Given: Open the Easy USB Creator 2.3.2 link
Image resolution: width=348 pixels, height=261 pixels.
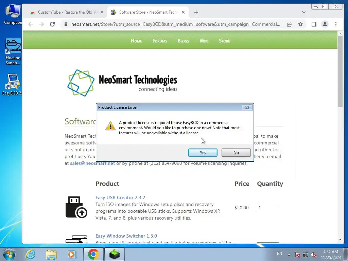Looking at the screenshot, I should 120,197.
